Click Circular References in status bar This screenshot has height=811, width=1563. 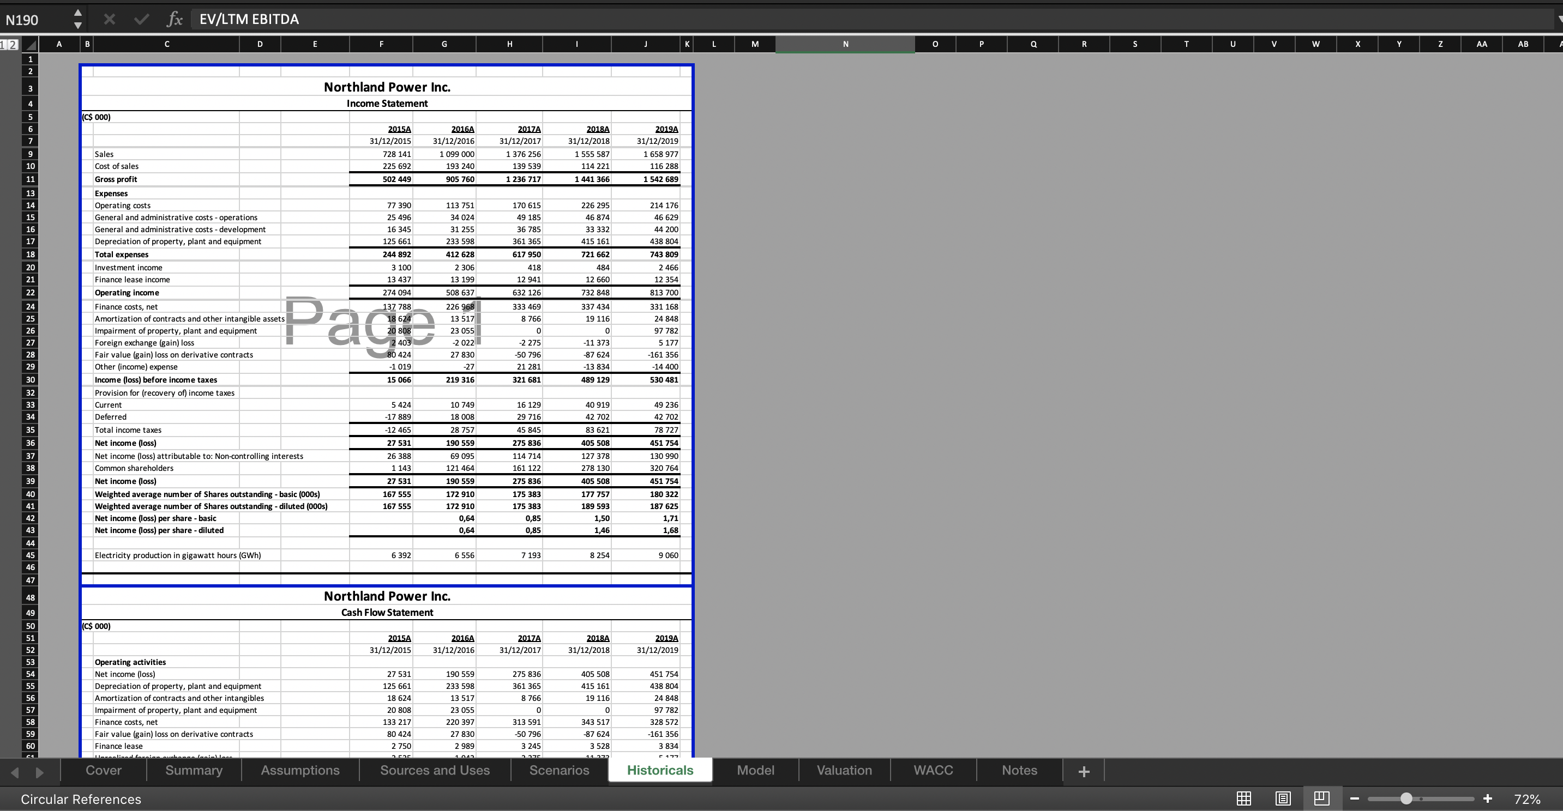[x=81, y=800]
